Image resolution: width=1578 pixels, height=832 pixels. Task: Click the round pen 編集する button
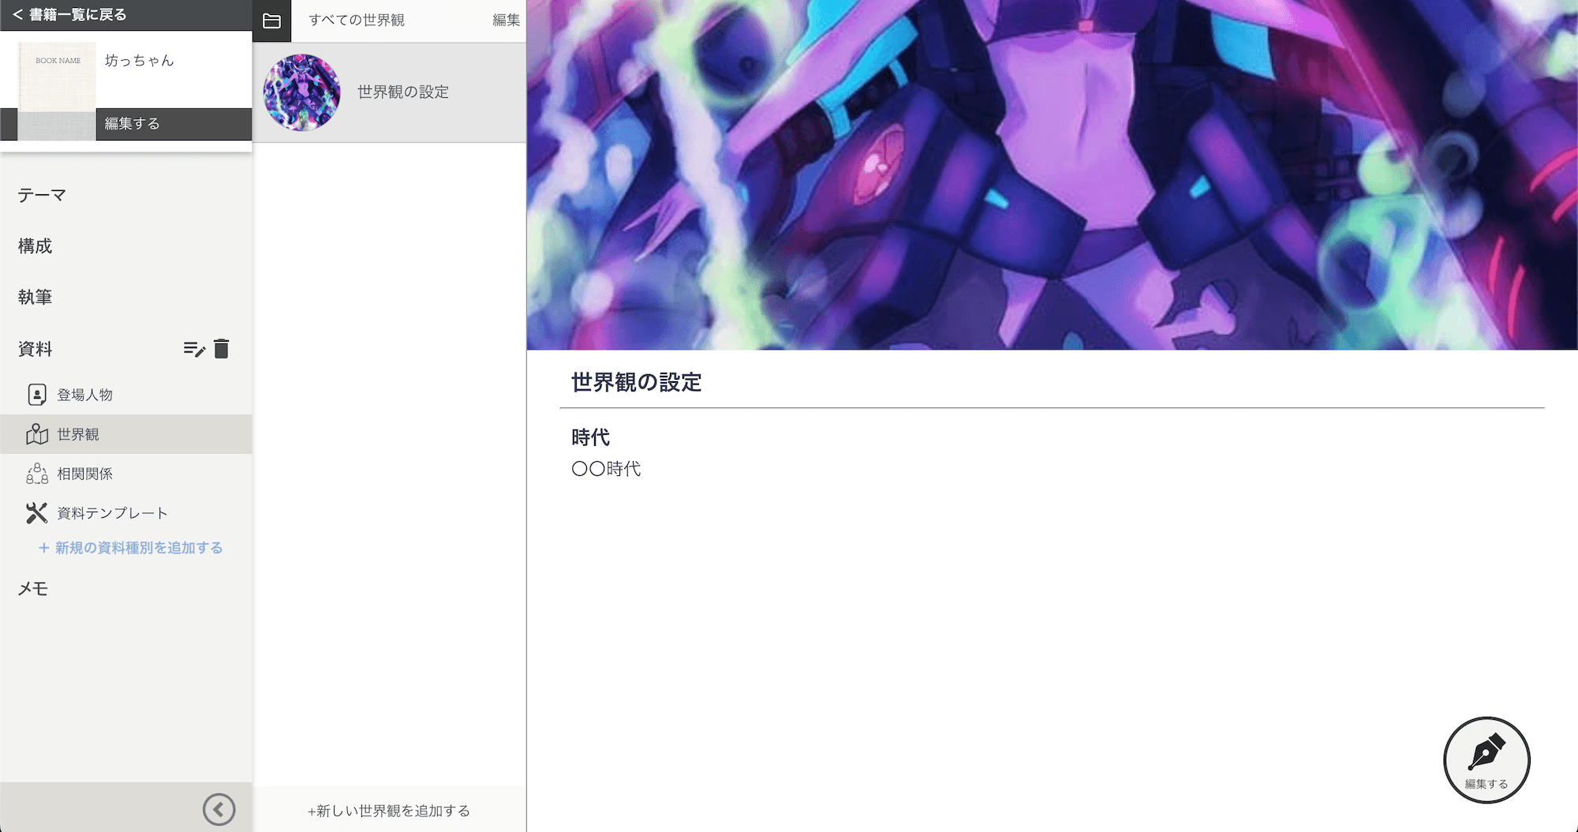tap(1486, 760)
